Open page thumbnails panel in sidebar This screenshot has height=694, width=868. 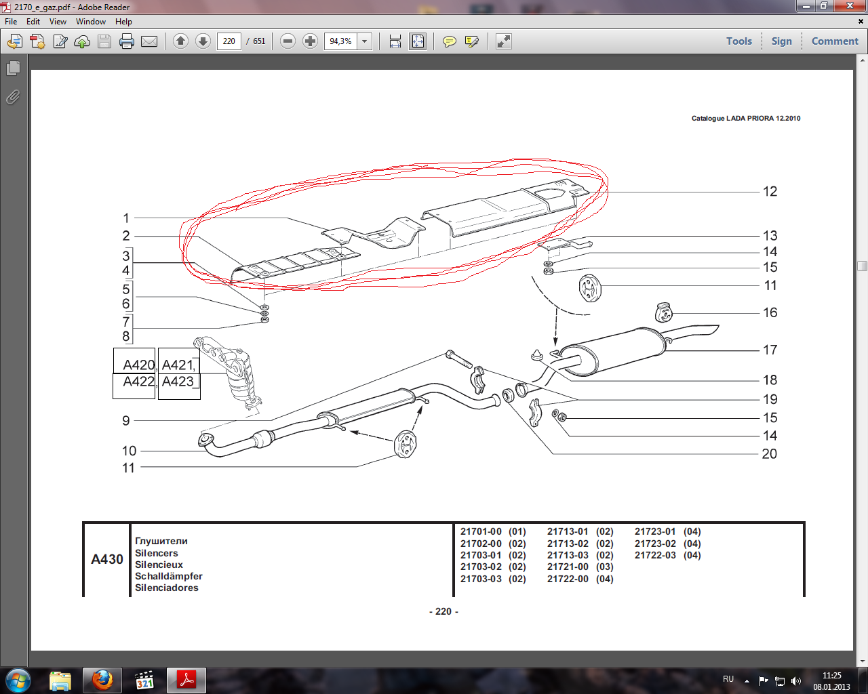(x=13, y=68)
